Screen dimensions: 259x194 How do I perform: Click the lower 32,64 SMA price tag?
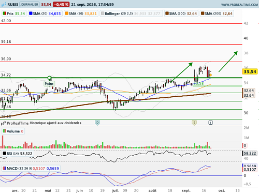tap(249, 96)
